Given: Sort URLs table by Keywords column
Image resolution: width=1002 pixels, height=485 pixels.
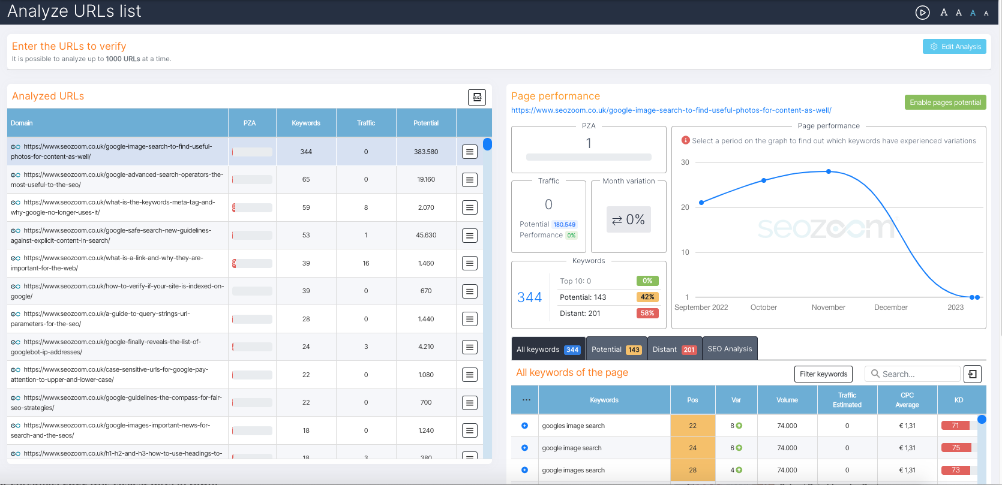Looking at the screenshot, I should 306,123.
